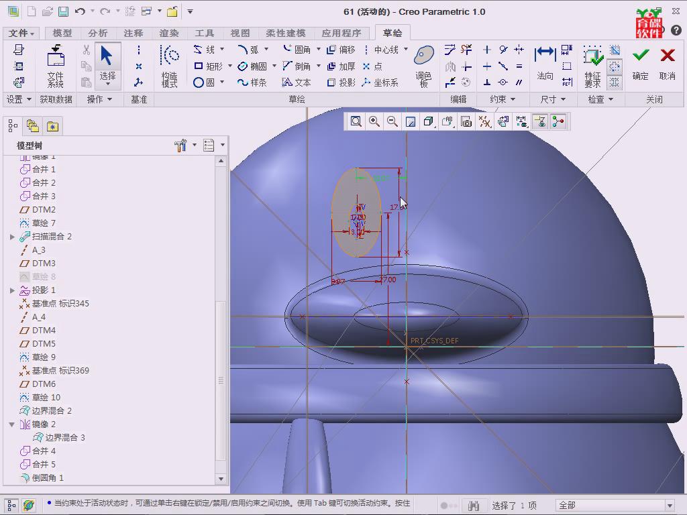Choose the 圆 circle tool
Image resolution: width=687 pixels, height=515 pixels.
[204, 82]
